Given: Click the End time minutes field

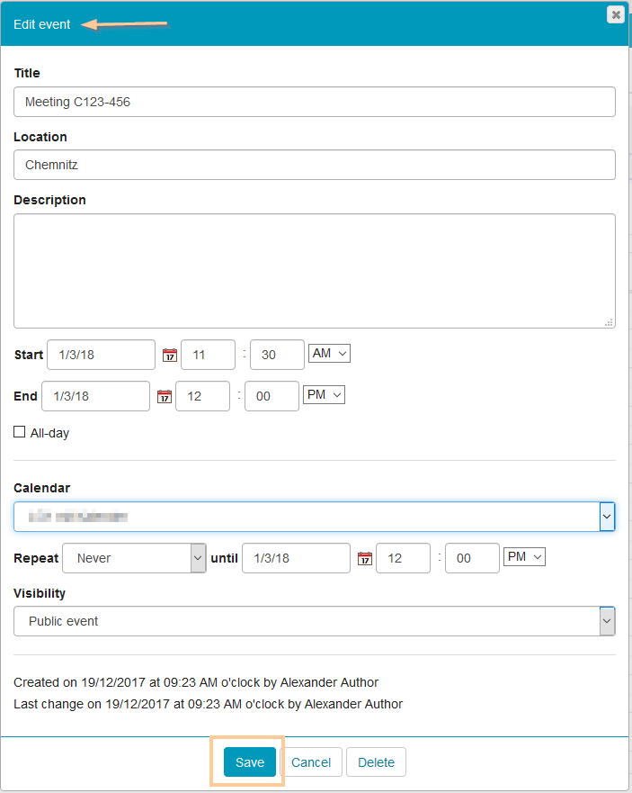Looking at the screenshot, I should click(271, 396).
